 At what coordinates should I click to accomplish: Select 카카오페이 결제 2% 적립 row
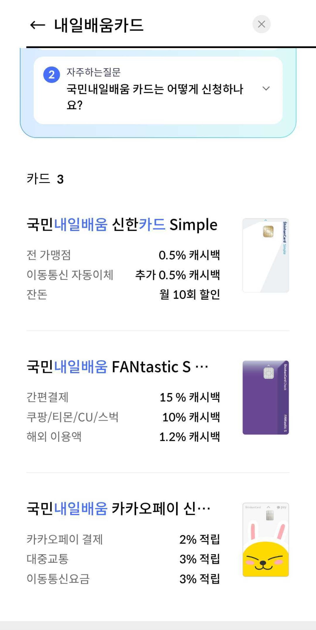pyautogui.click(x=123, y=540)
